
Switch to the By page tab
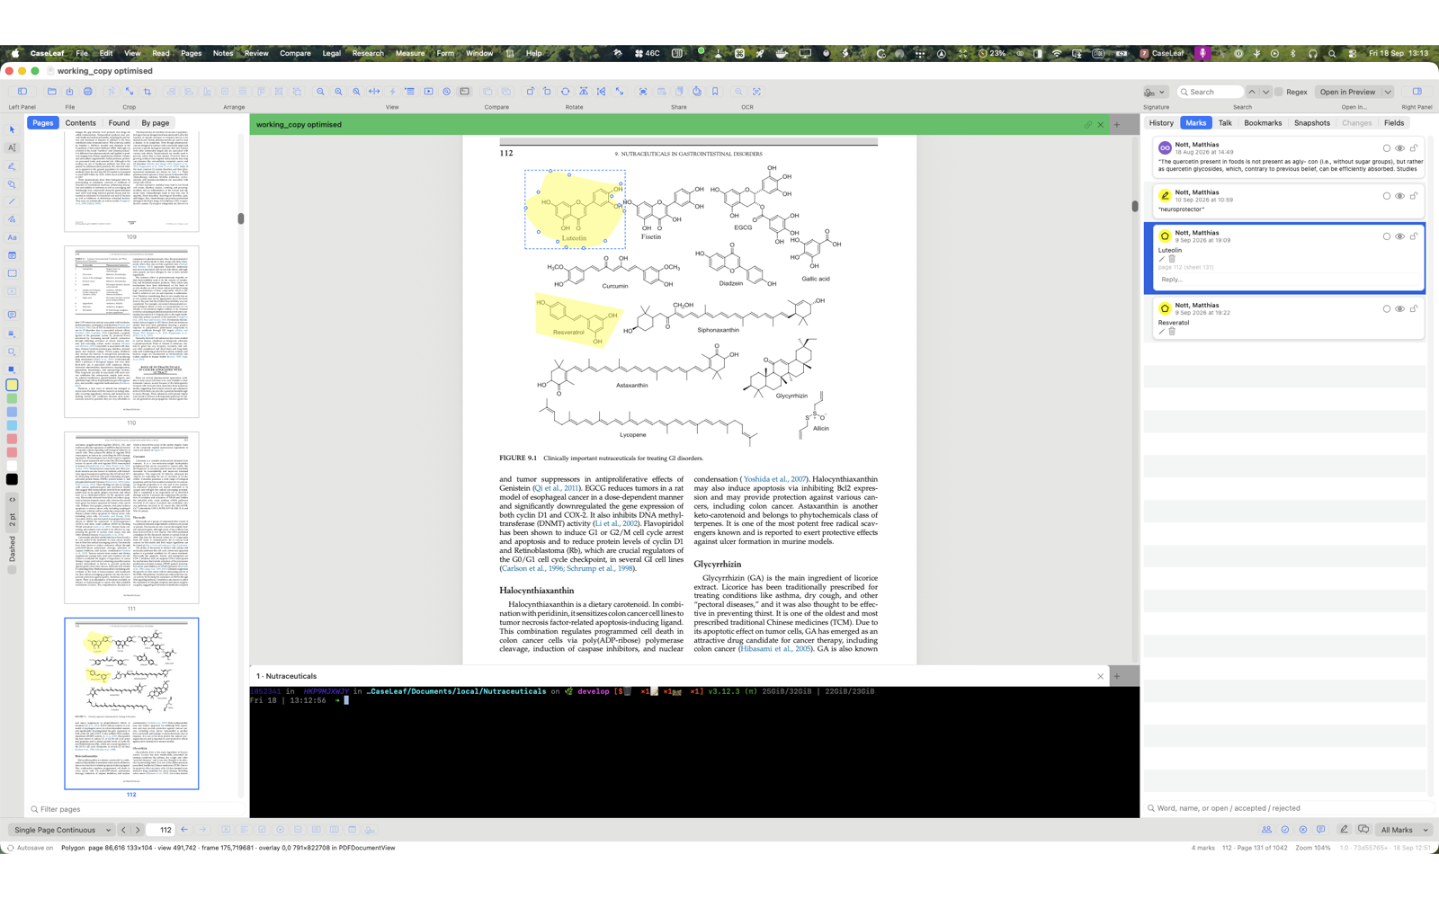[x=156, y=123]
